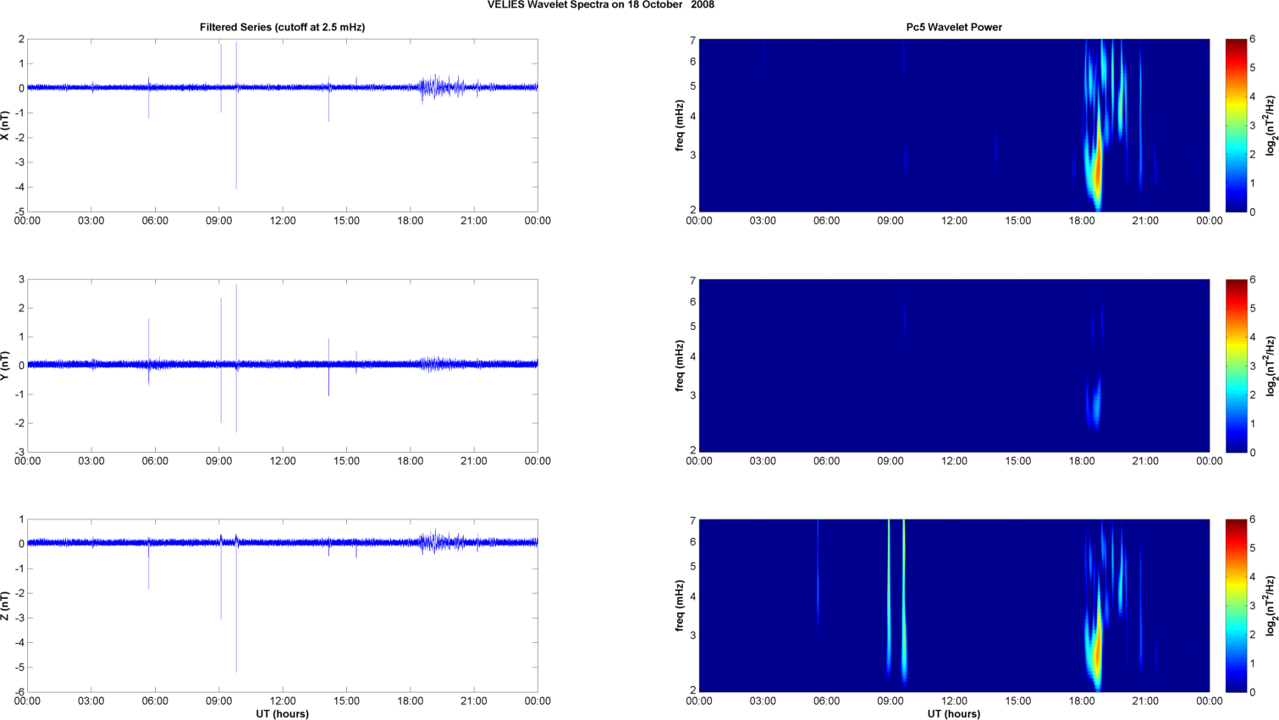Click the '18:00' tick label under the X series plot
This screenshot has height=720, width=1279.
point(411,221)
